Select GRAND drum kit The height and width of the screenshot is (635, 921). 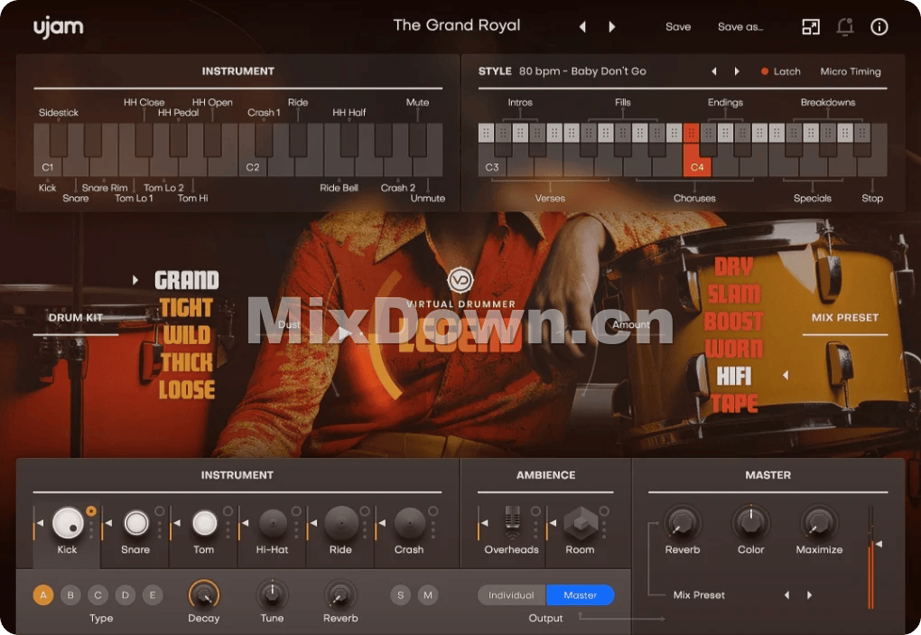coord(187,280)
